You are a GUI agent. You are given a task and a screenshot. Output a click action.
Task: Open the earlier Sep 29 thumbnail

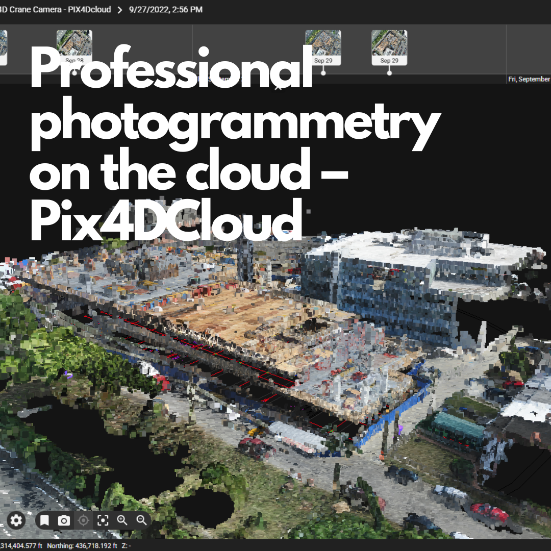323,47
